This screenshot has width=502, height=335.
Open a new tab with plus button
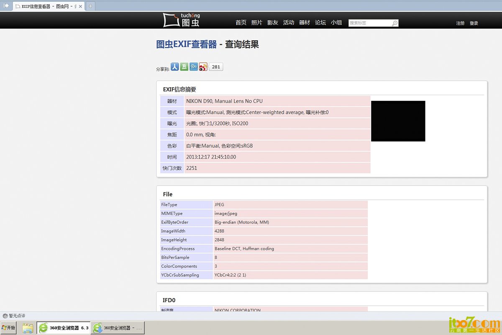tap(91, 6)
